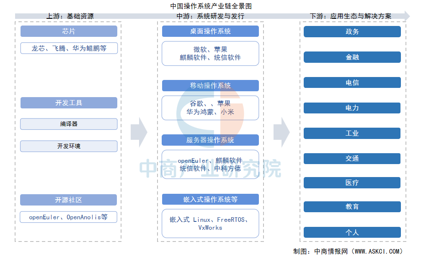Click the 芯片 category box

coord(69,31)
